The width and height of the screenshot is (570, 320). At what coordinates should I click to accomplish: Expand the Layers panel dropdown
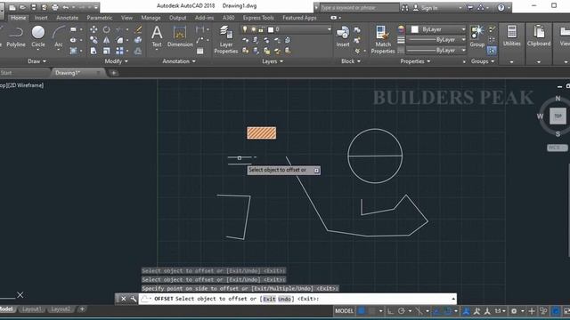click(x=273, y=61)
